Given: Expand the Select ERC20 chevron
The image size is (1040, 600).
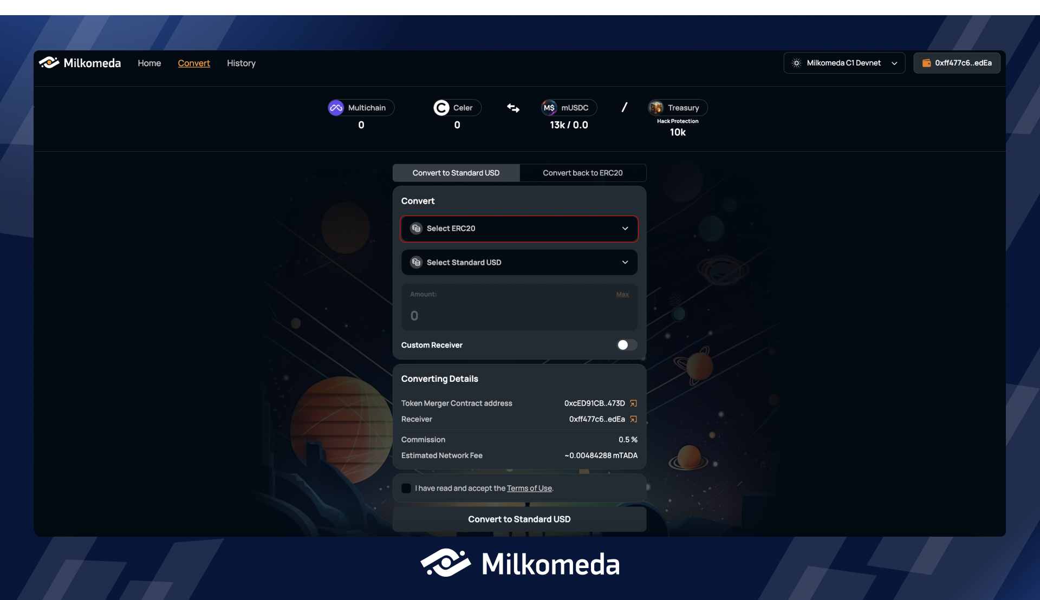Looking at the screenshot, I should [625, 229].
